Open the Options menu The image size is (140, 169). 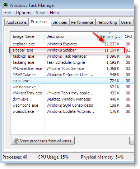(23, 13)
